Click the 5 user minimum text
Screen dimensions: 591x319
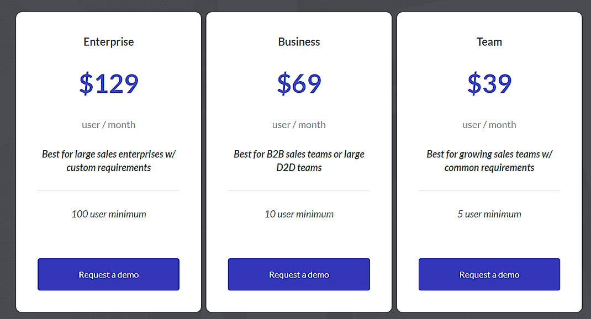tap(489, 214)
